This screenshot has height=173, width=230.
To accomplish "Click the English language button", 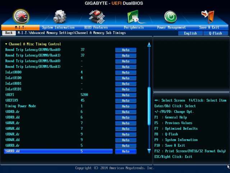I will pos(190,33).
